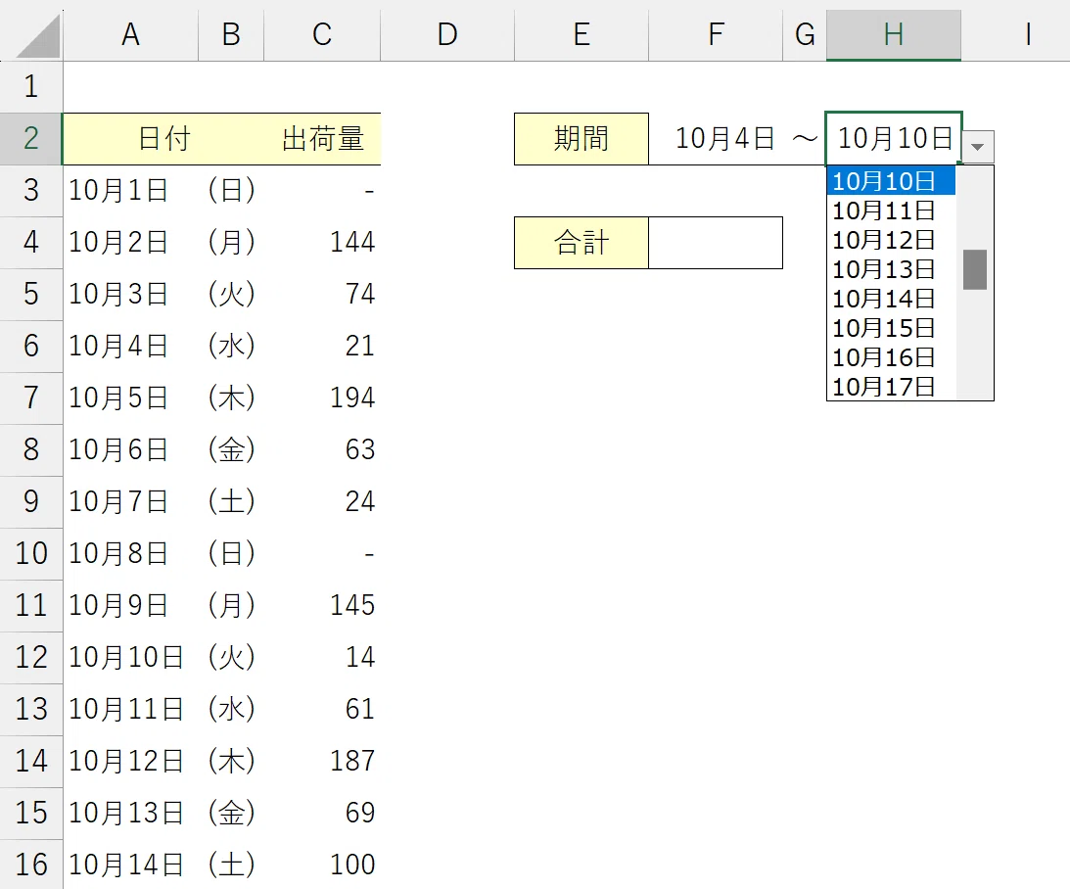Click weekday cell (火) in row 5
This screenshot has width=1070, height=889.
point(231,294)
